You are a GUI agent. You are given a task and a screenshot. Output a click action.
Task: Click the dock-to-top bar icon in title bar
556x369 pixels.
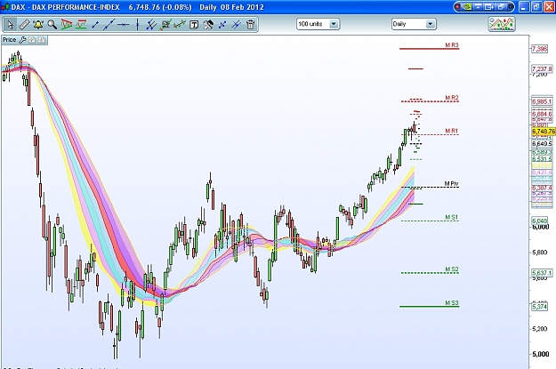(479, 7)
